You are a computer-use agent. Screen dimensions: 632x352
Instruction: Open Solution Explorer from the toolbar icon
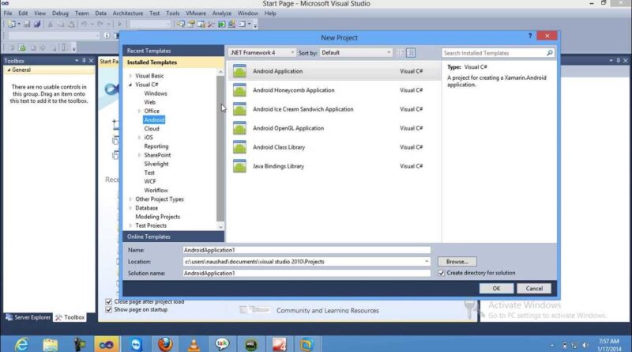181,25
